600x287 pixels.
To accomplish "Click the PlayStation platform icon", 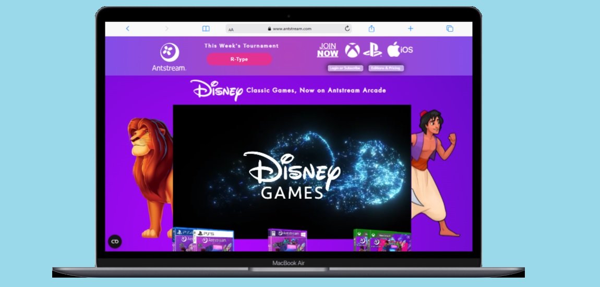I will point(373,50).
